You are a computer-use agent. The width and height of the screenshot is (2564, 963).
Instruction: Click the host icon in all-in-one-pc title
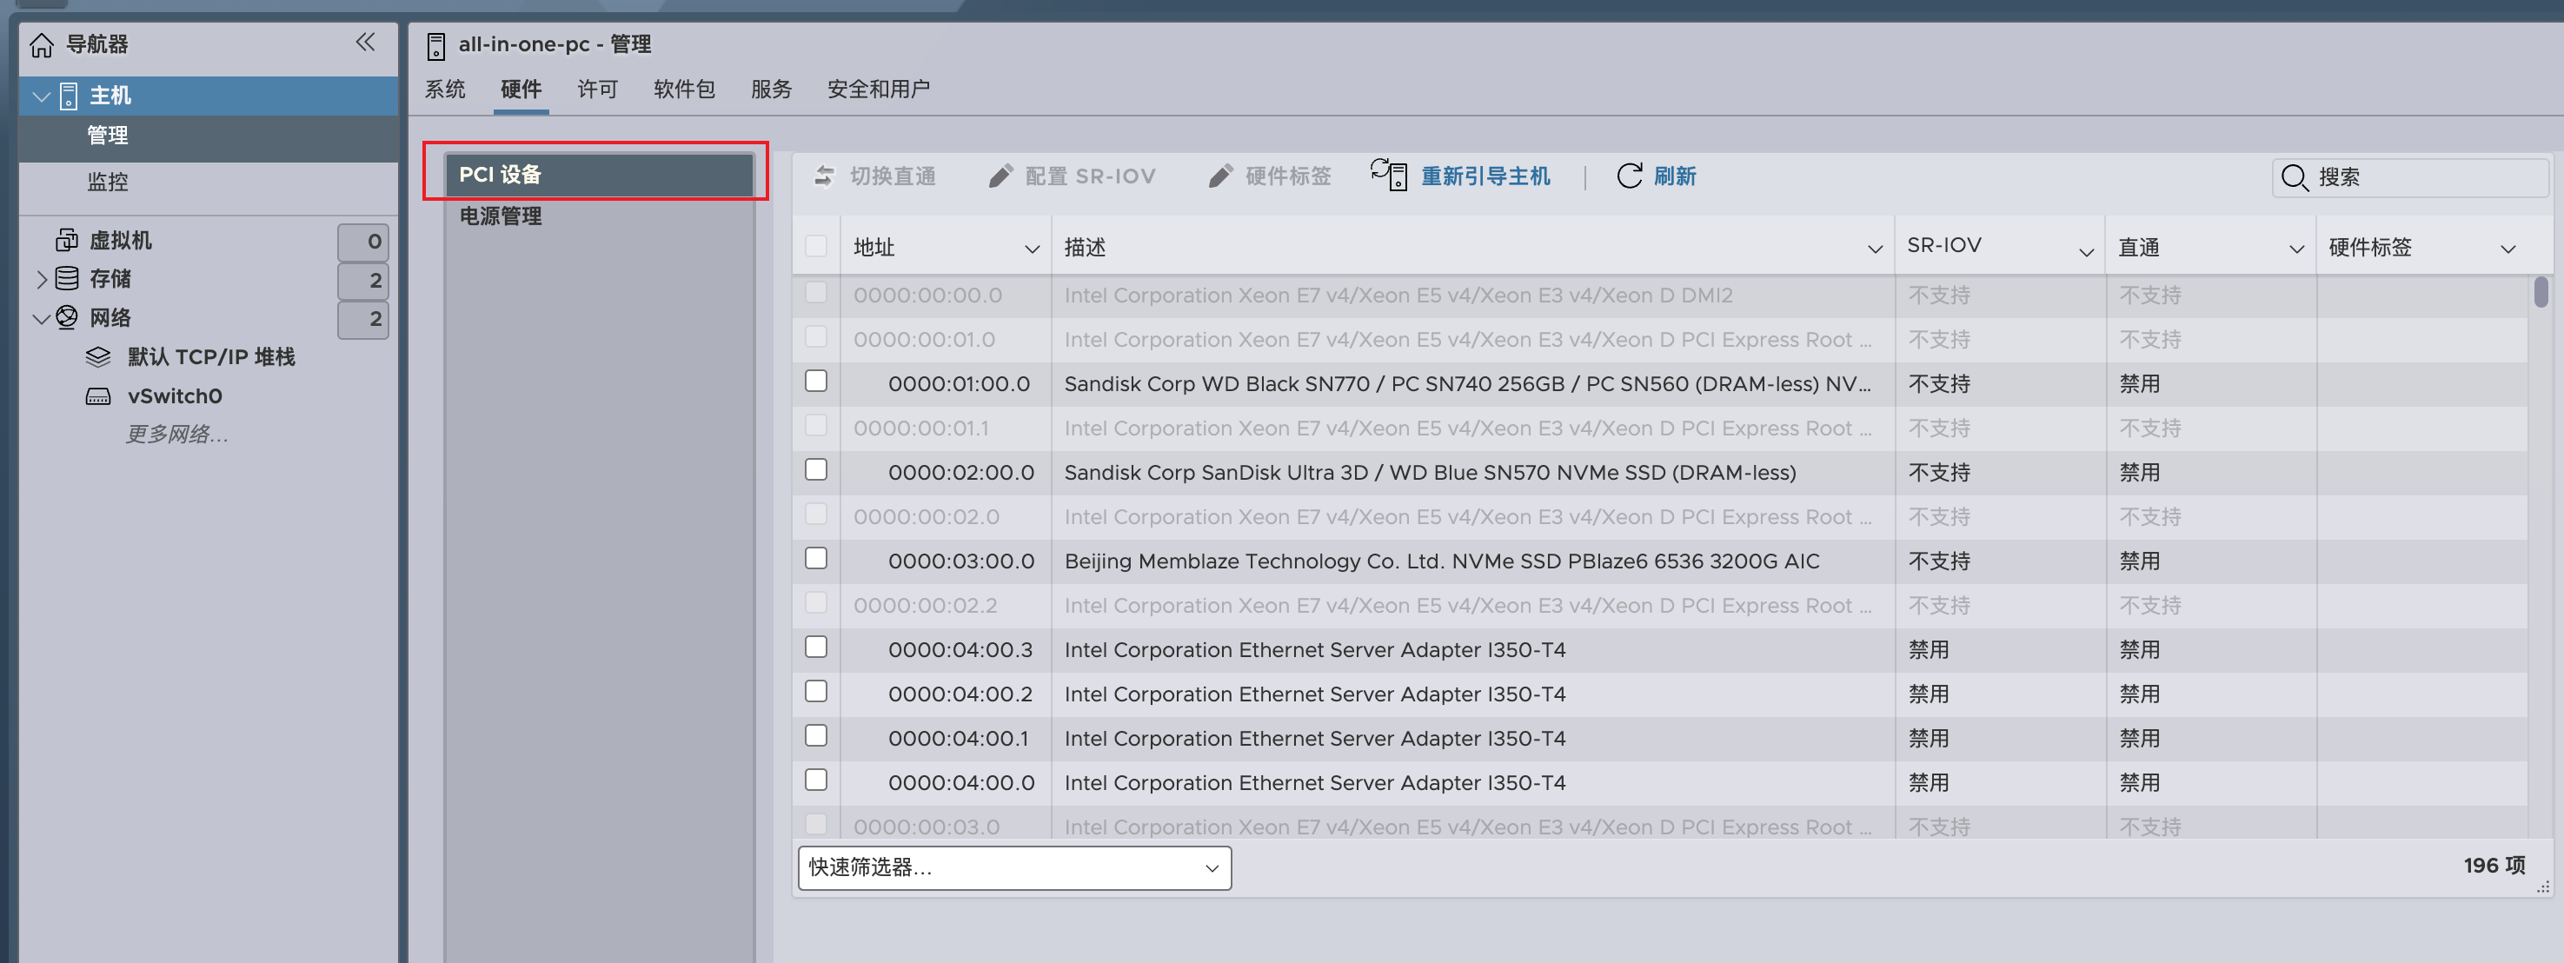point(436,46)
